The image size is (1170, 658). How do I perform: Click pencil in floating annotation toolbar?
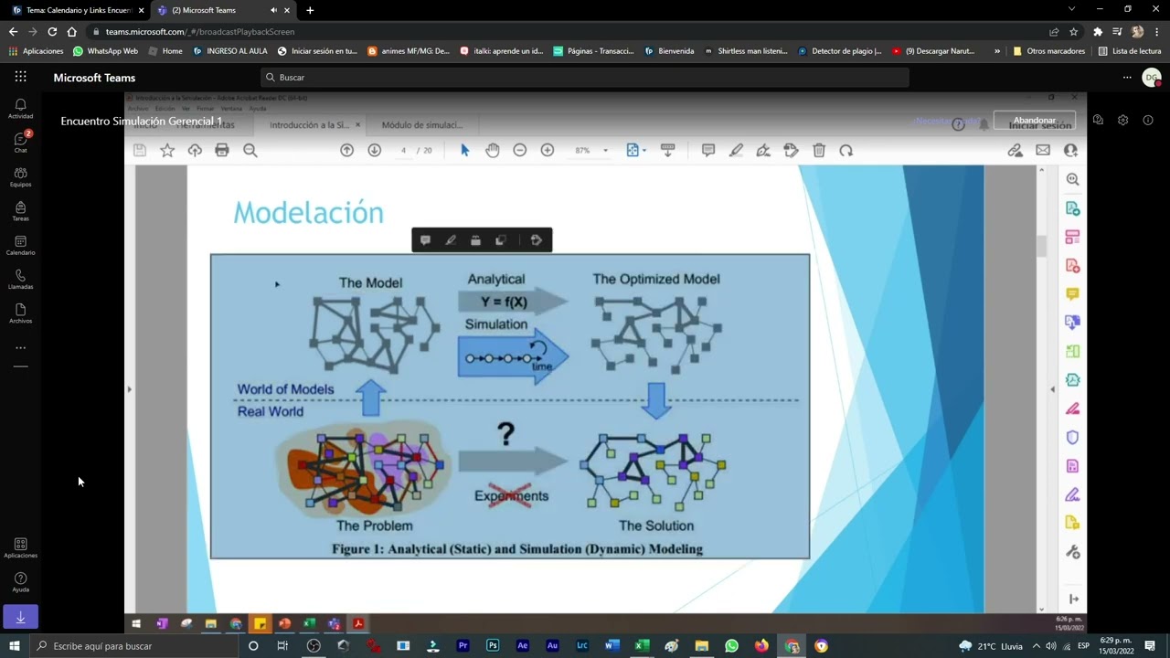pos(451,240)
